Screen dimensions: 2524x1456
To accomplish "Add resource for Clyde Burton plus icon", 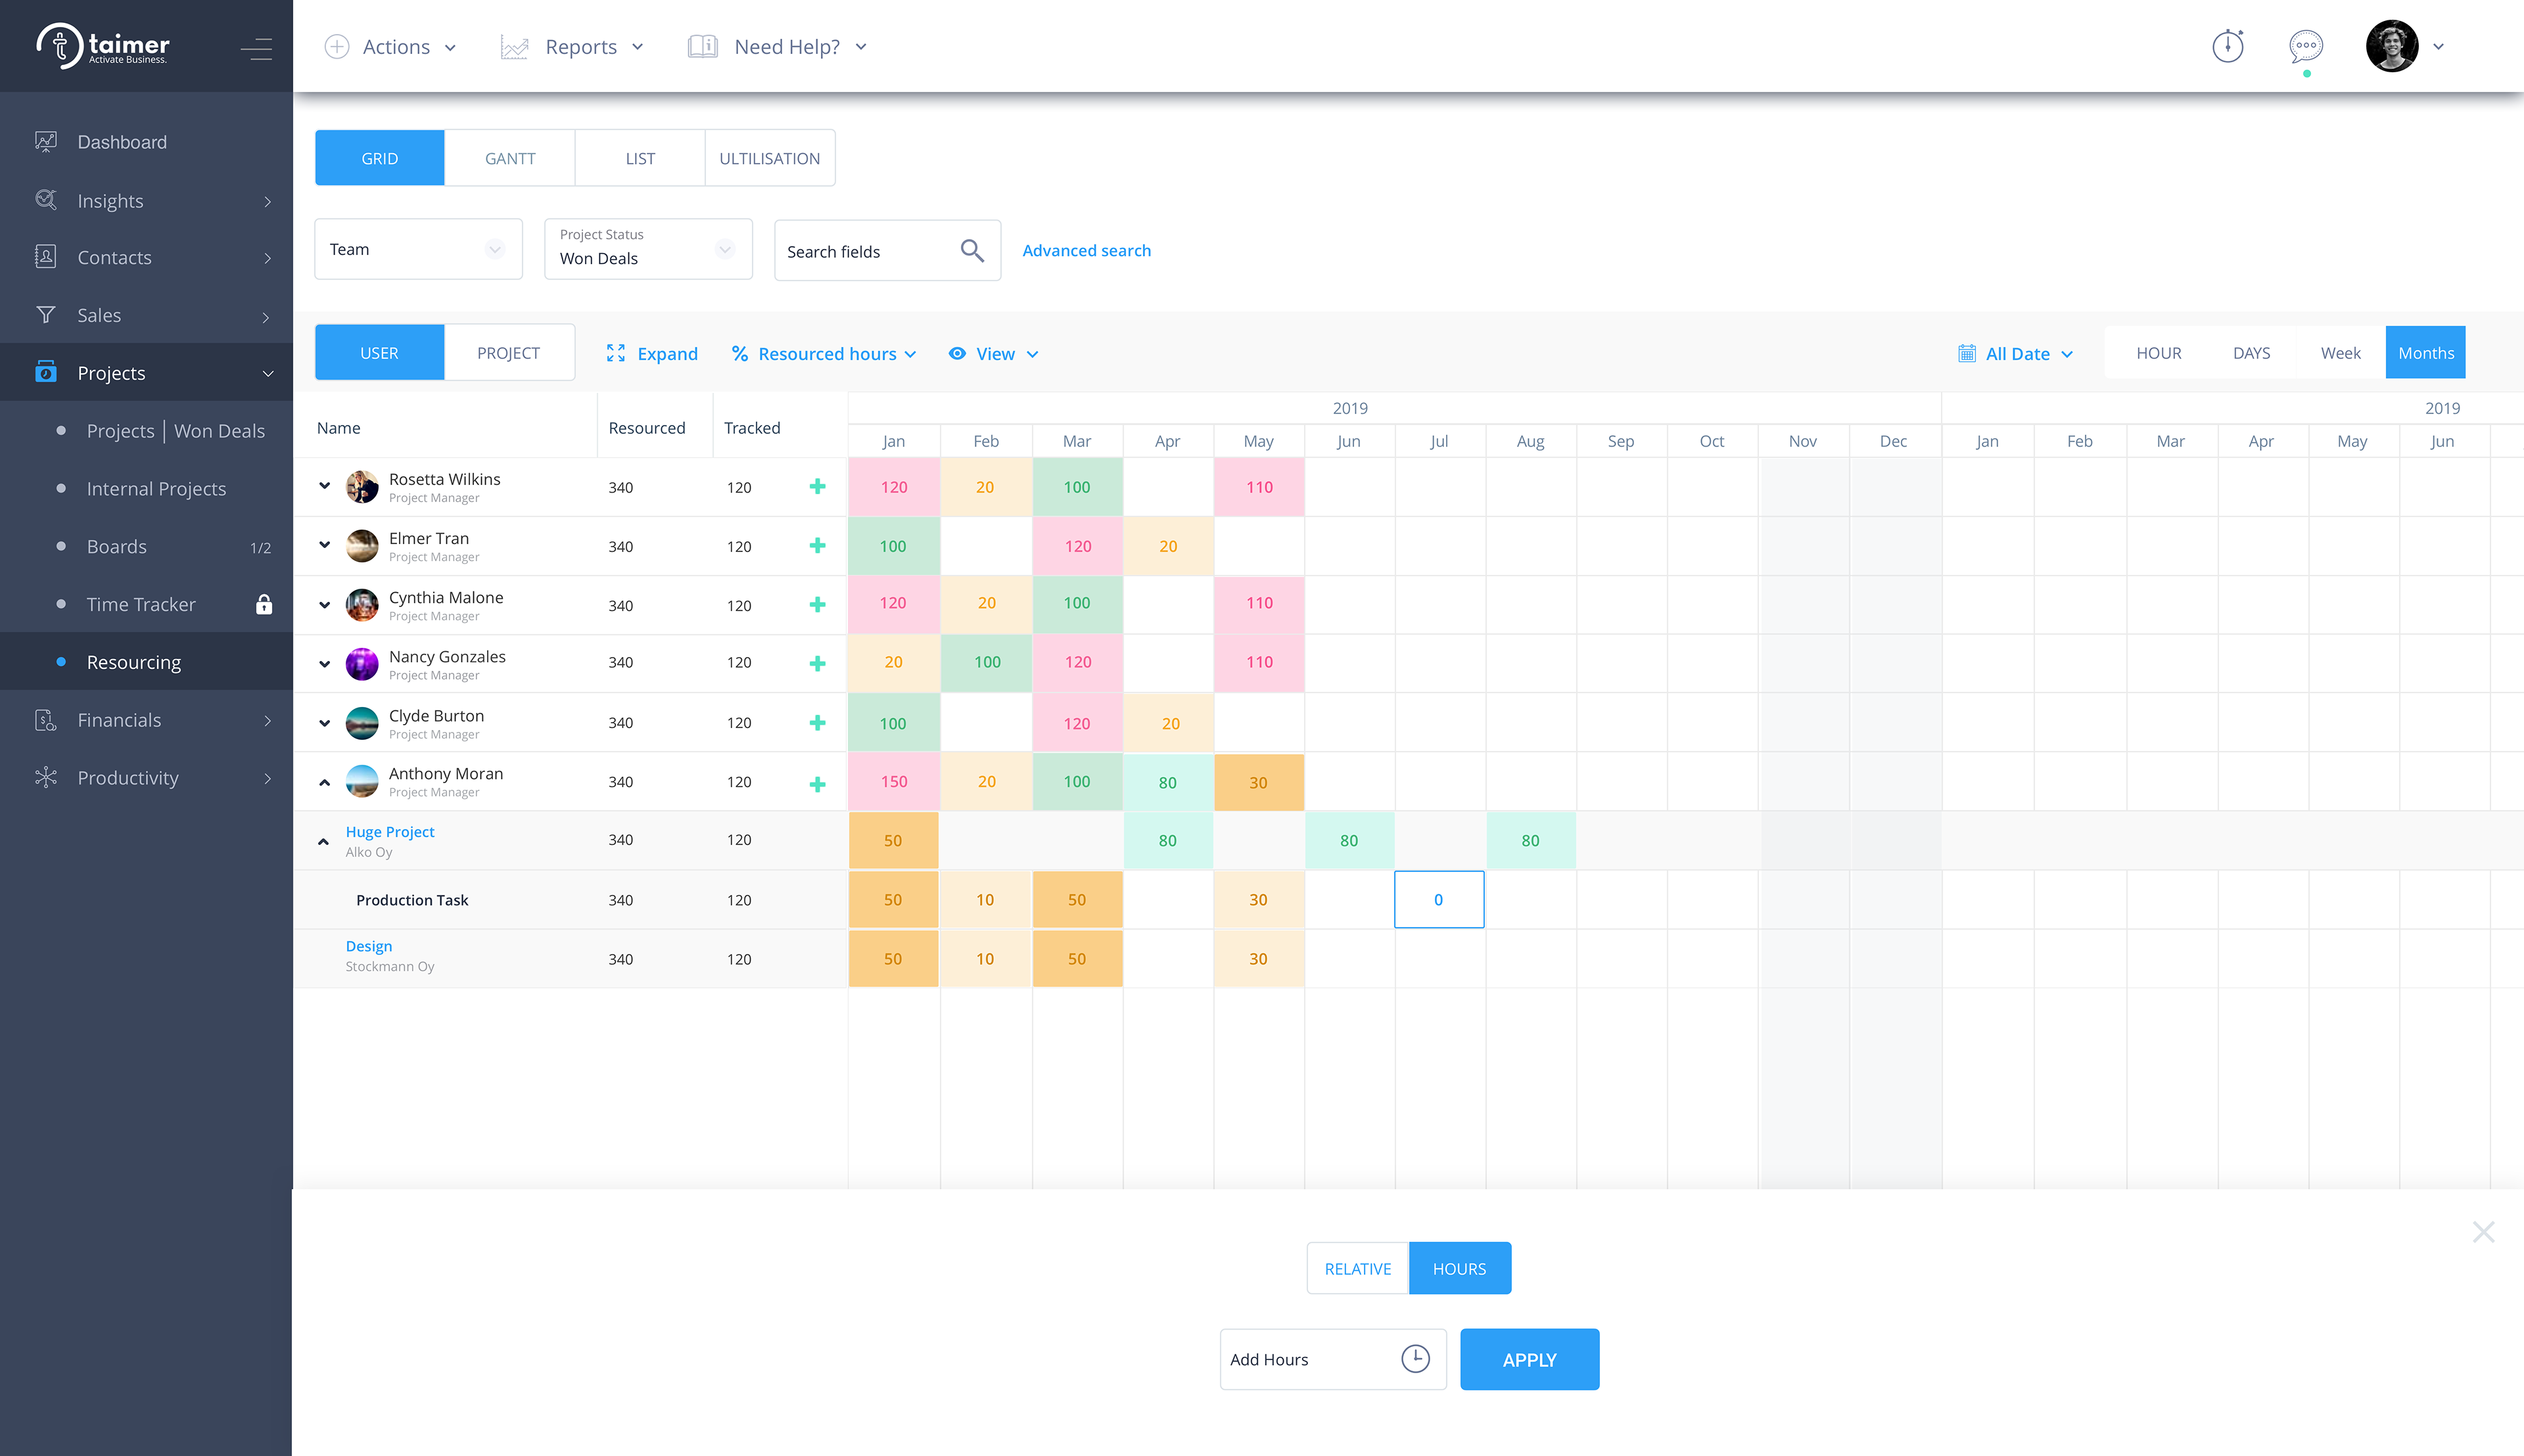I will (817, 722).
